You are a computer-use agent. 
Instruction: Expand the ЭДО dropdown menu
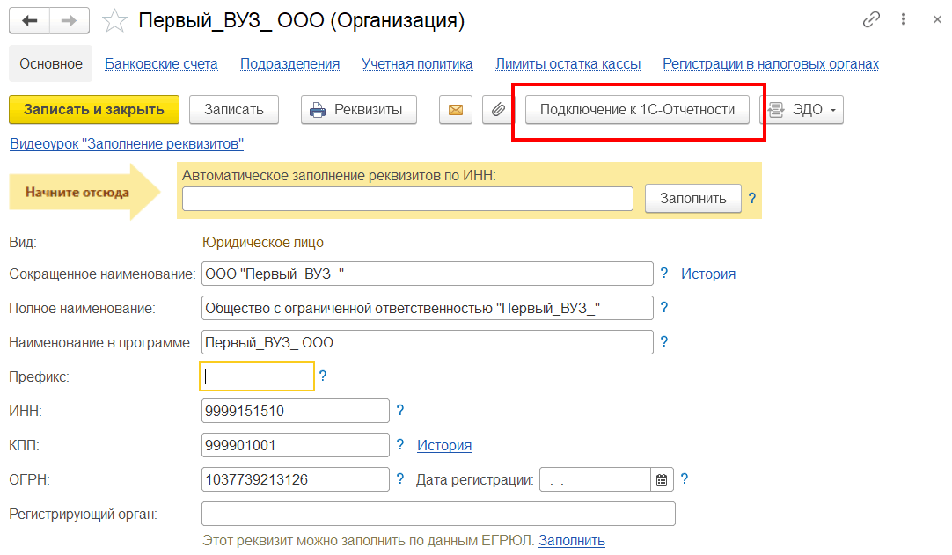[x=802, y=110]
